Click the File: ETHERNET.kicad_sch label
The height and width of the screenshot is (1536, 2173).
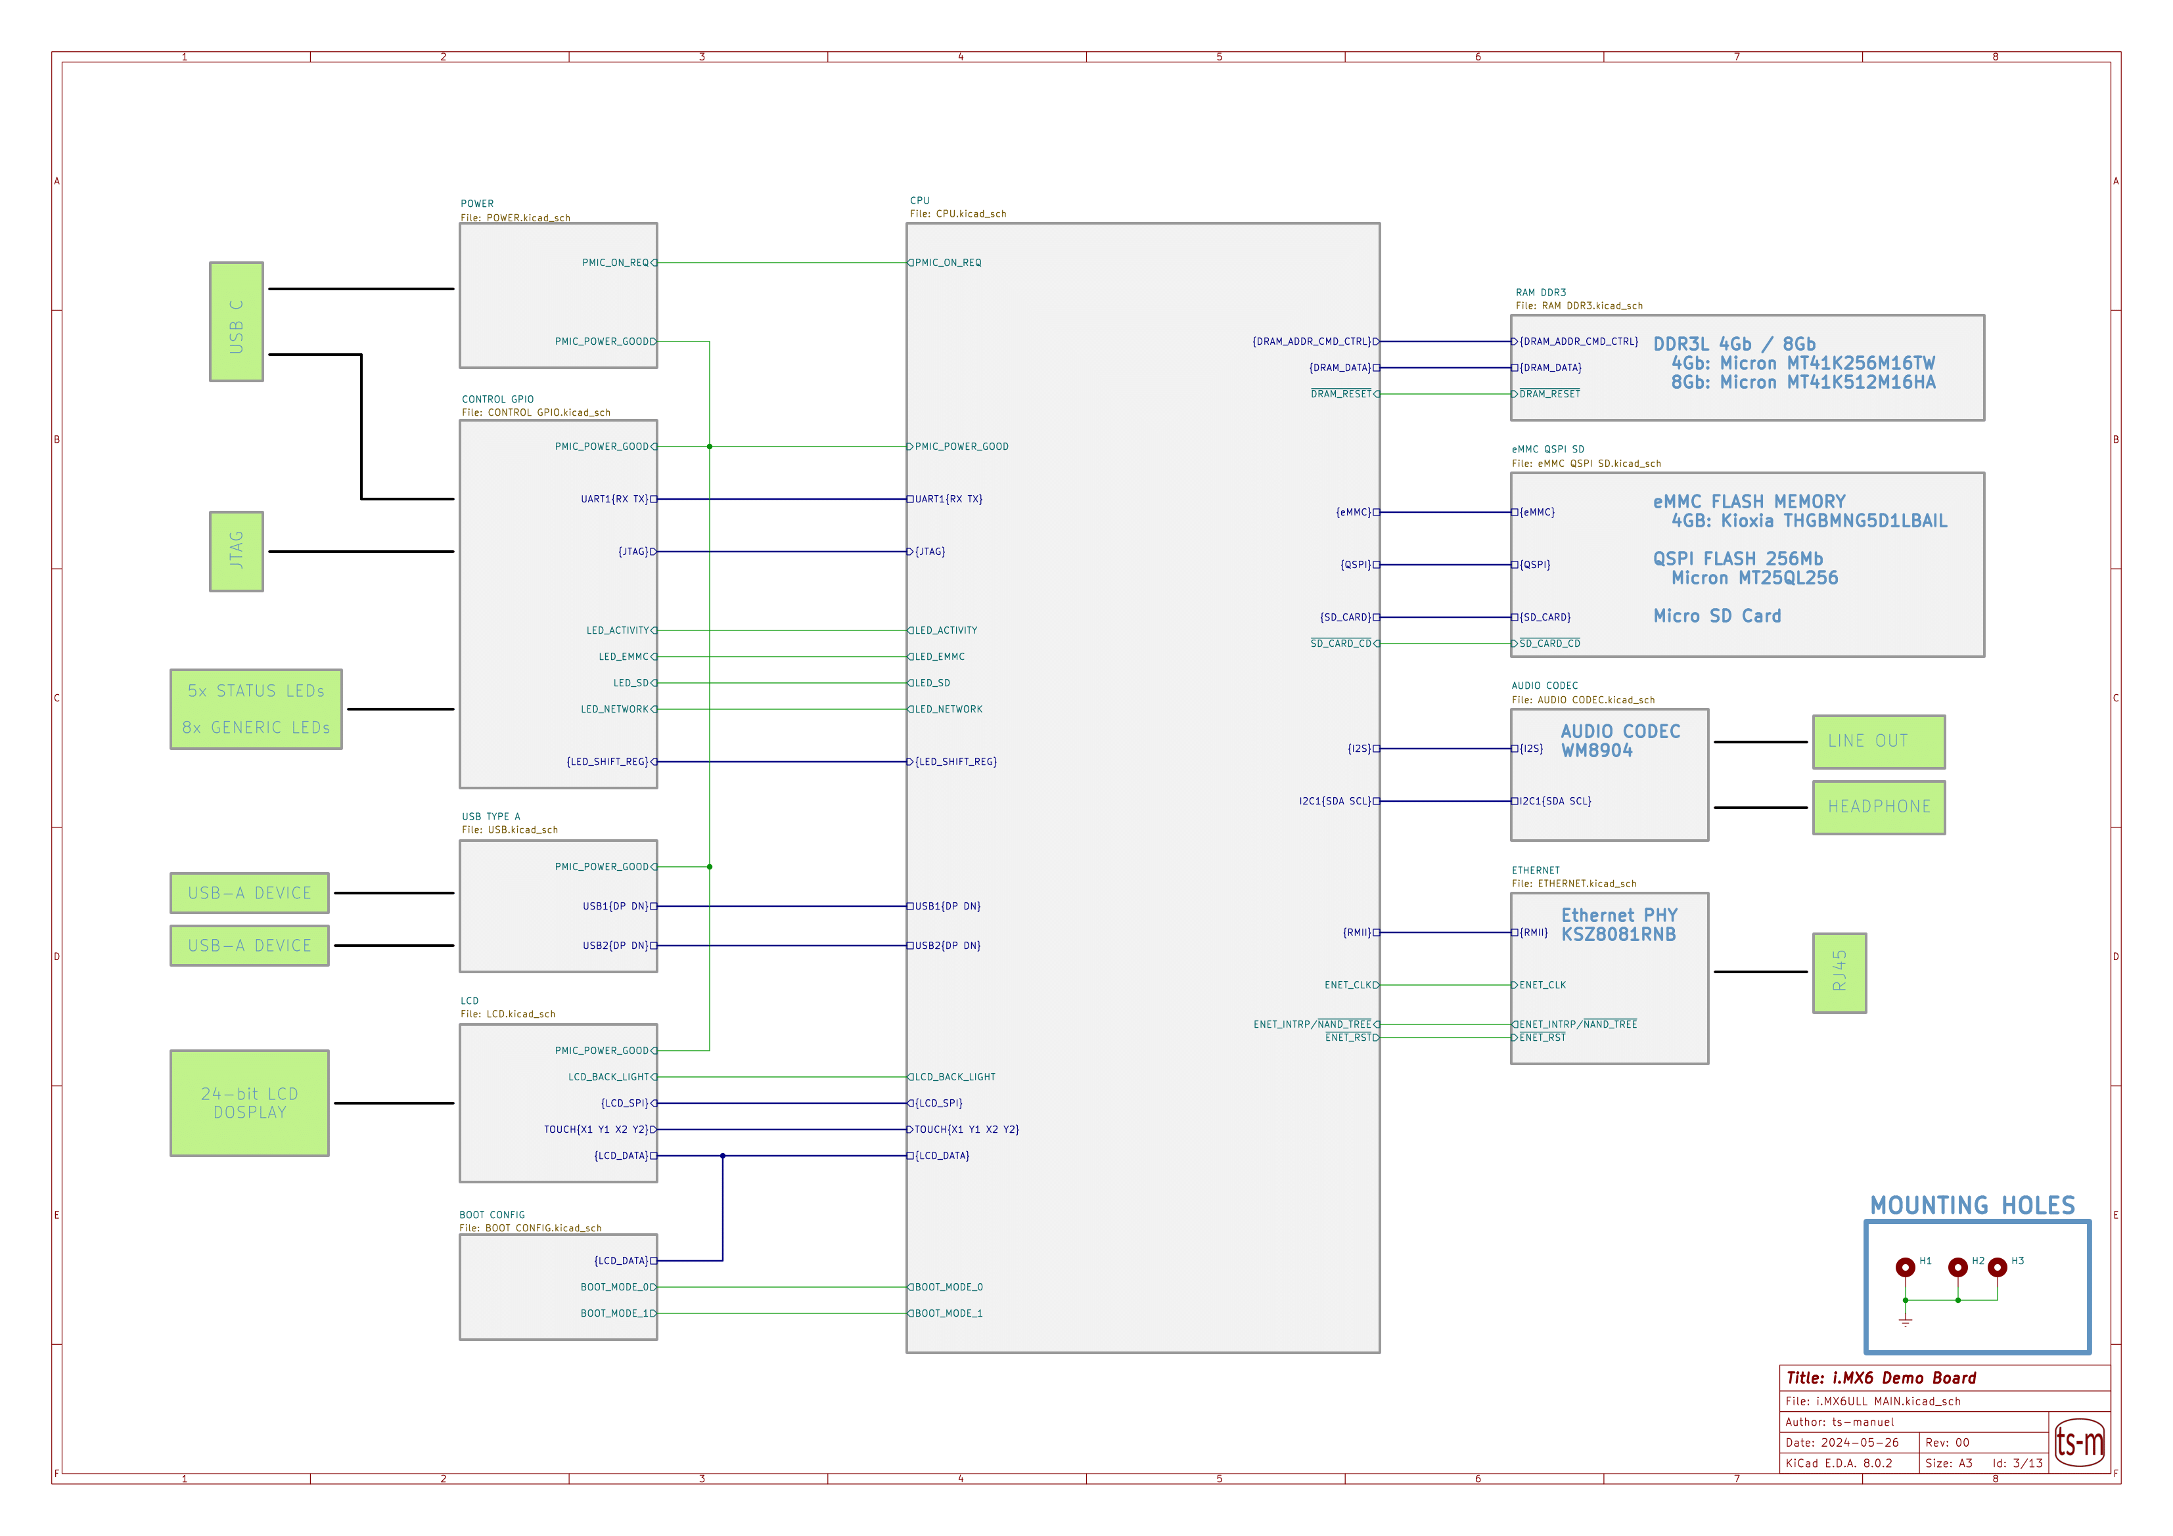1574,883
